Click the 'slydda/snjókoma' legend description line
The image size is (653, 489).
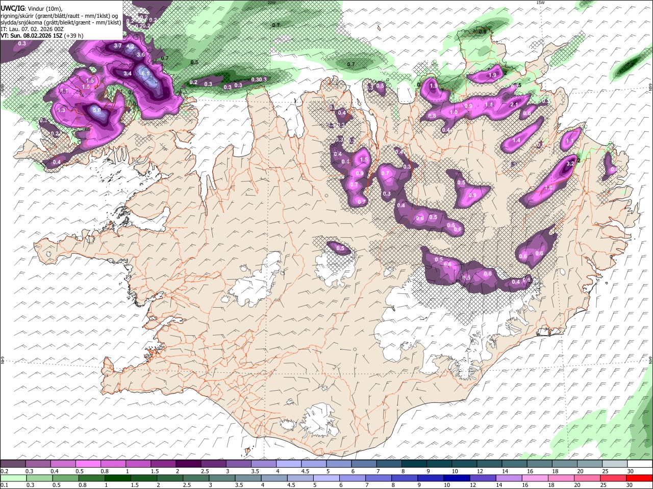[61, 22]
